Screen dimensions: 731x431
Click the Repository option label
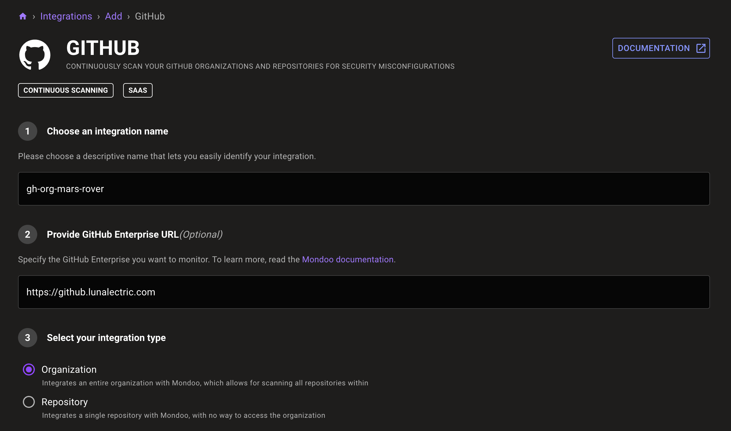[65, 402]
